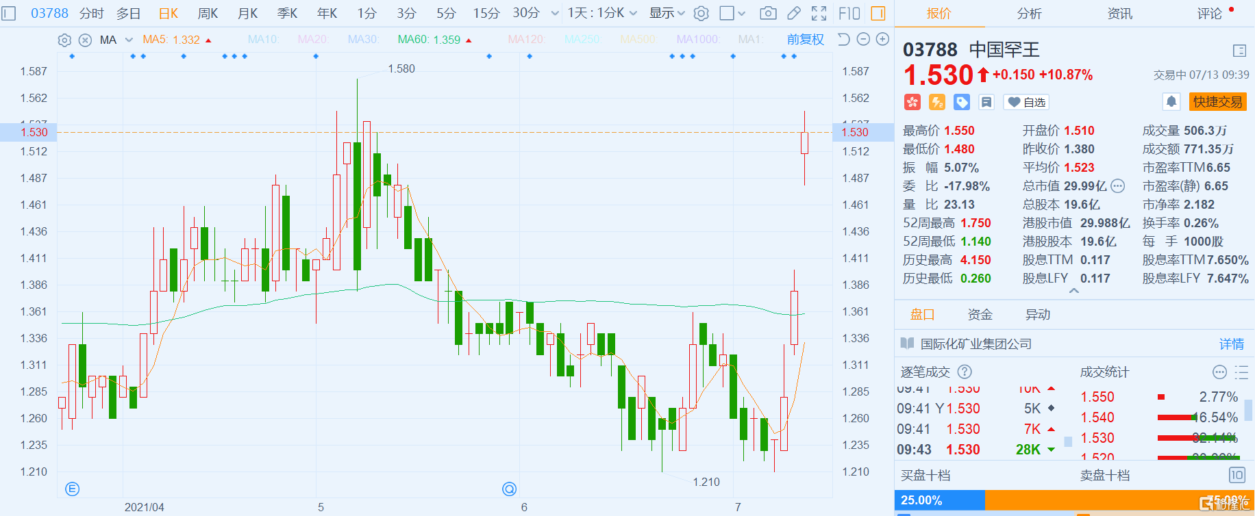This screenshot has height=516, width=1255.
Task: Toggle the MA60 line visibility
Action: coord(429,40)
